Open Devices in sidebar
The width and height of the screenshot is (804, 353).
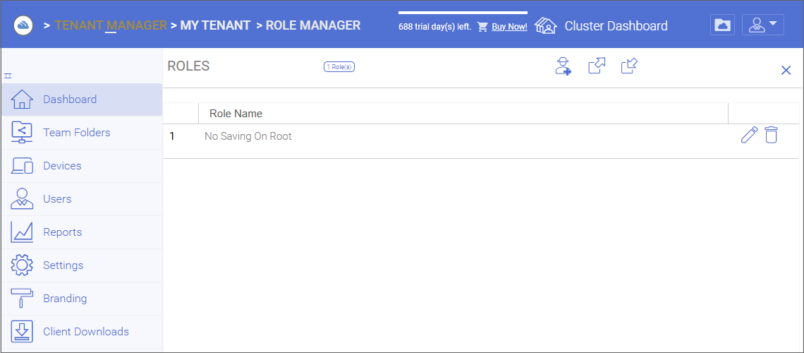click(82, 166)
